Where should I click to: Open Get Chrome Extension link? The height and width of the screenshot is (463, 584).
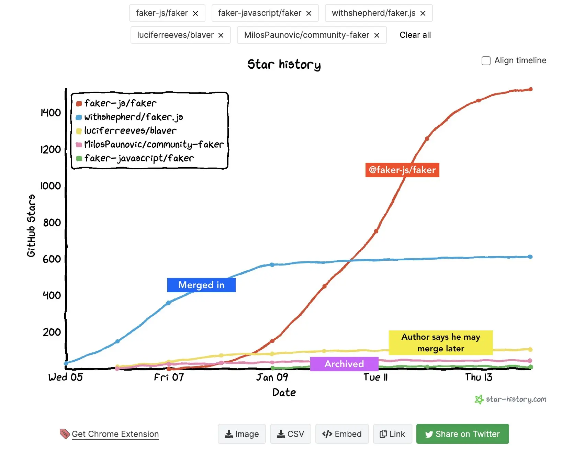[115, 434]
